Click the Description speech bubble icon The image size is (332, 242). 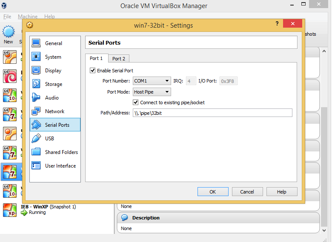pos(124,217)
